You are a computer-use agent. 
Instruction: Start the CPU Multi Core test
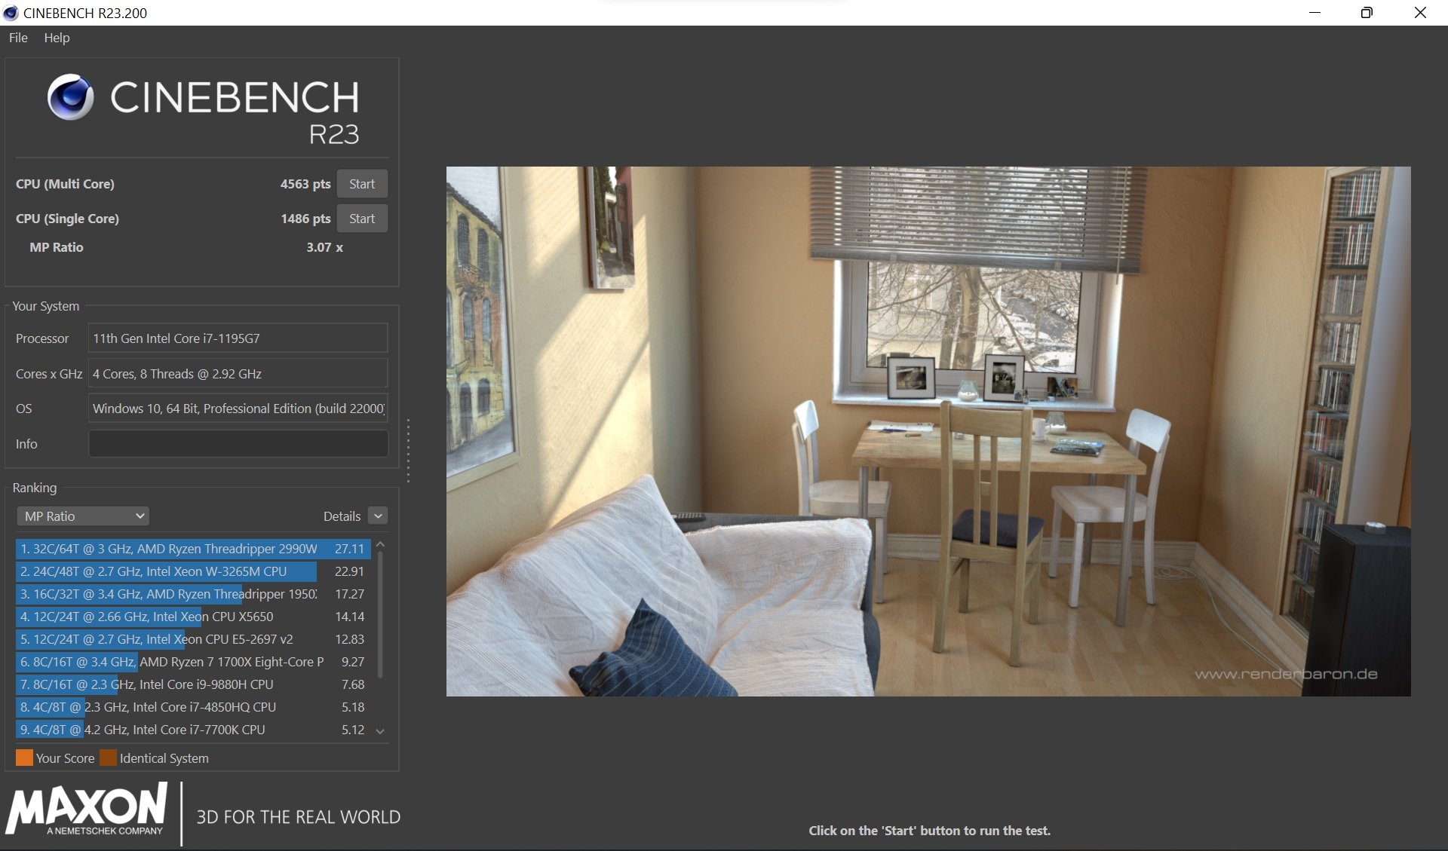pos(362,183)
